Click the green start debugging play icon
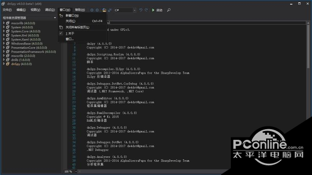The width and height of the screenshot is (312, 175). [x=153, y=10]
